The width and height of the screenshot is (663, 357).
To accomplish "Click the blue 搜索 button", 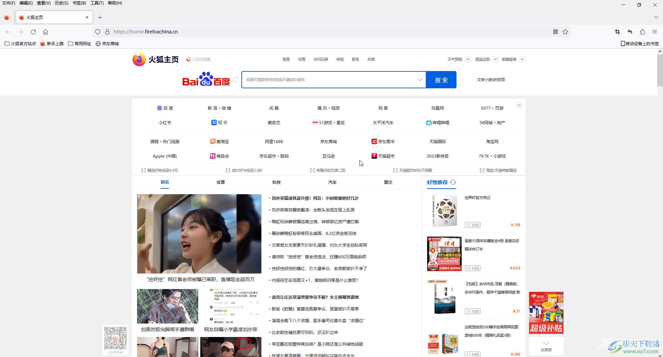I will coord(441,80).
